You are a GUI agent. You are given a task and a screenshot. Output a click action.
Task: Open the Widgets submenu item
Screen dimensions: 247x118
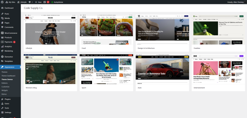[5, 91]
